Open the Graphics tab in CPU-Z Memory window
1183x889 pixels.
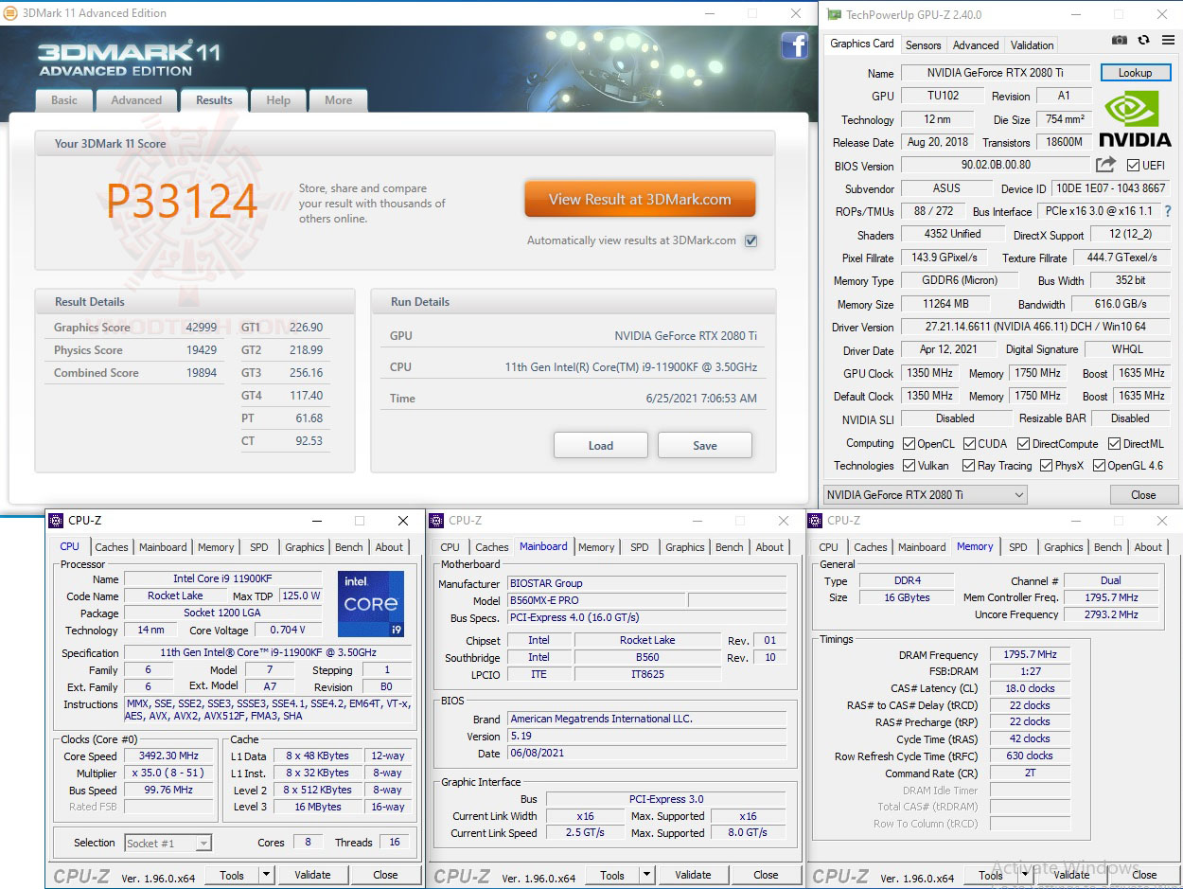click(x=1064, y=547)
